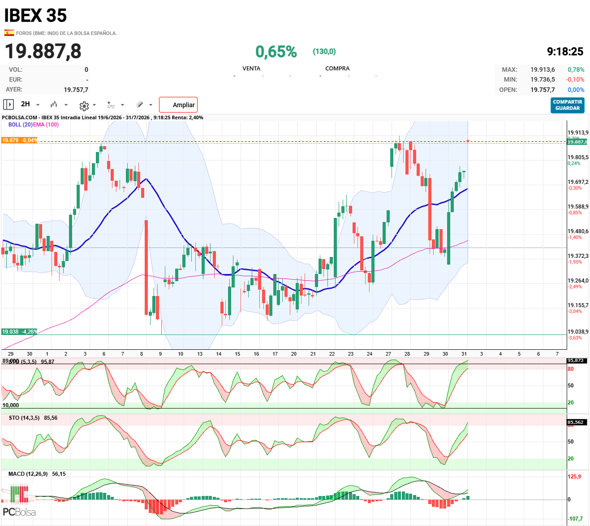Image resolution: width=590 pixels, height=526 pixels.
Task: Click the -0,10% min change value
Action: [x=575, y=79]
